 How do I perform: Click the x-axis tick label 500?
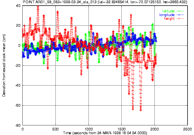(x=55, y=129)
